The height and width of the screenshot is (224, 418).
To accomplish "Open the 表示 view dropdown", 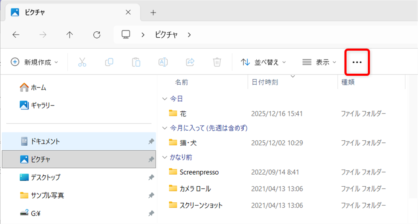I will [319, 62].
